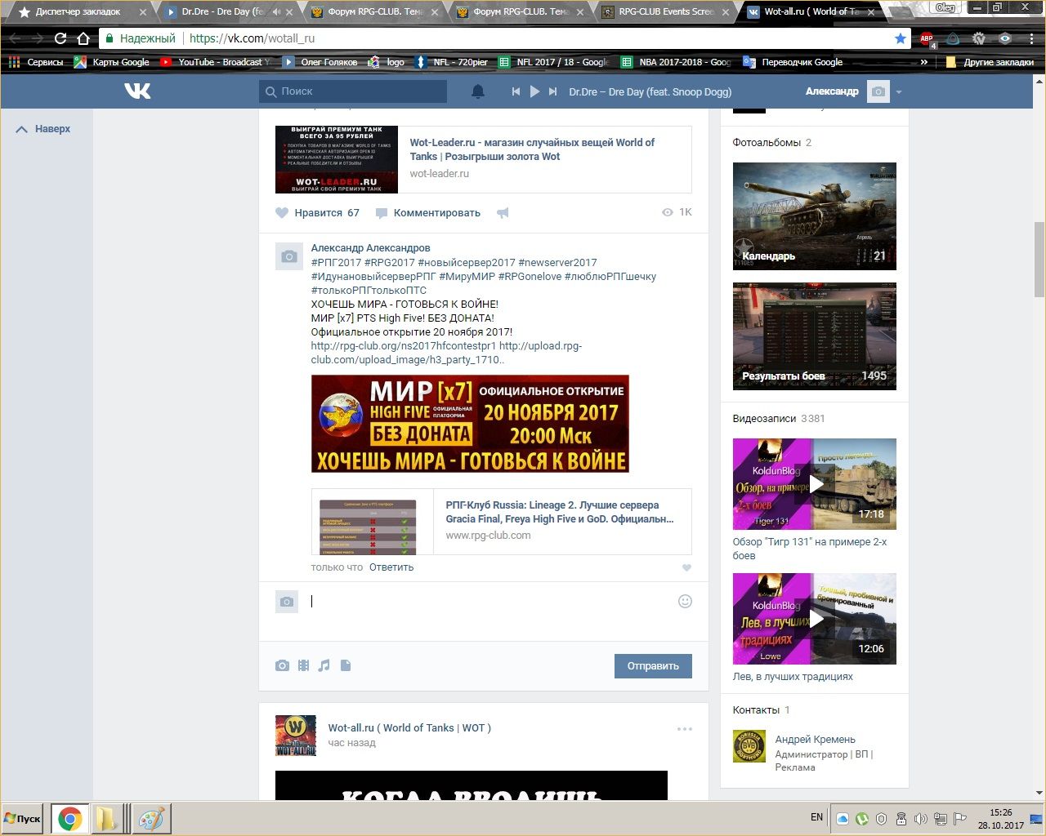This screenshot has height=836, width=1046.
Task: Open the МИР x7 High Five banner image
Action: coord(470,424)
